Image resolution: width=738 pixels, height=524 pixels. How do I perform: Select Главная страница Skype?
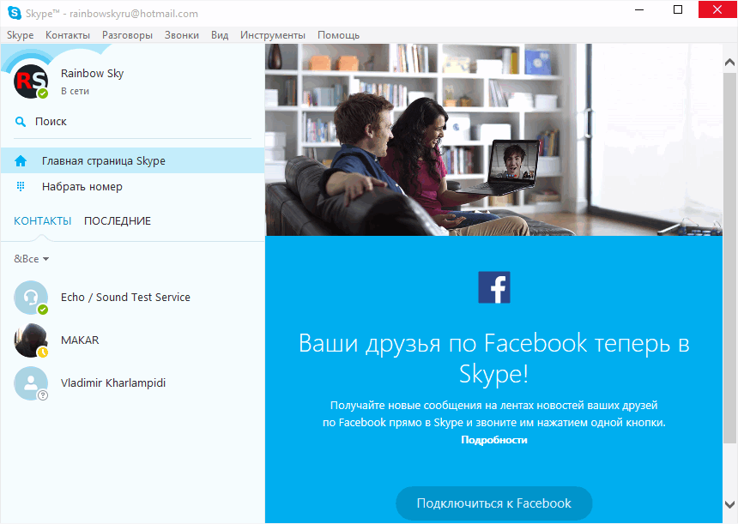point(133,161)
